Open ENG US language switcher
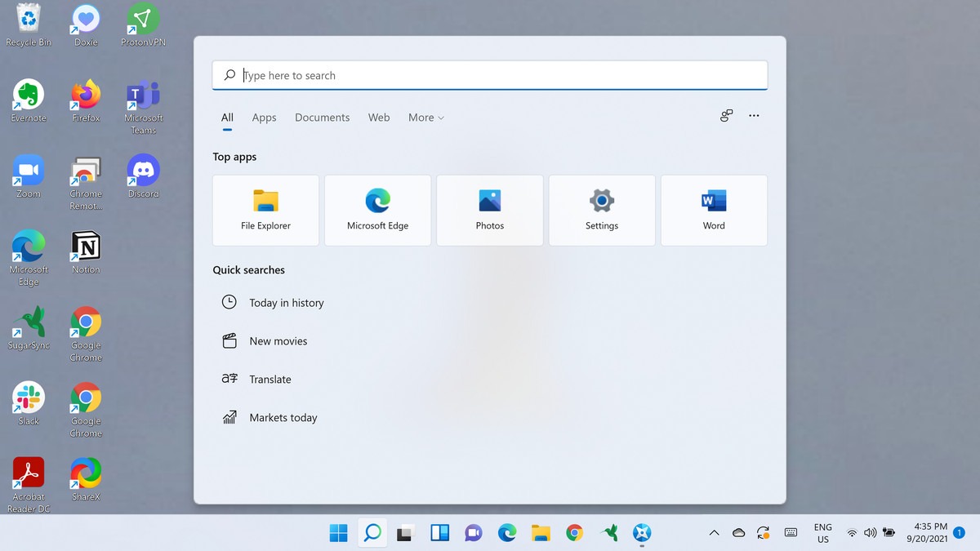Viewport: 980px width, 551px height. click(822, 533)
